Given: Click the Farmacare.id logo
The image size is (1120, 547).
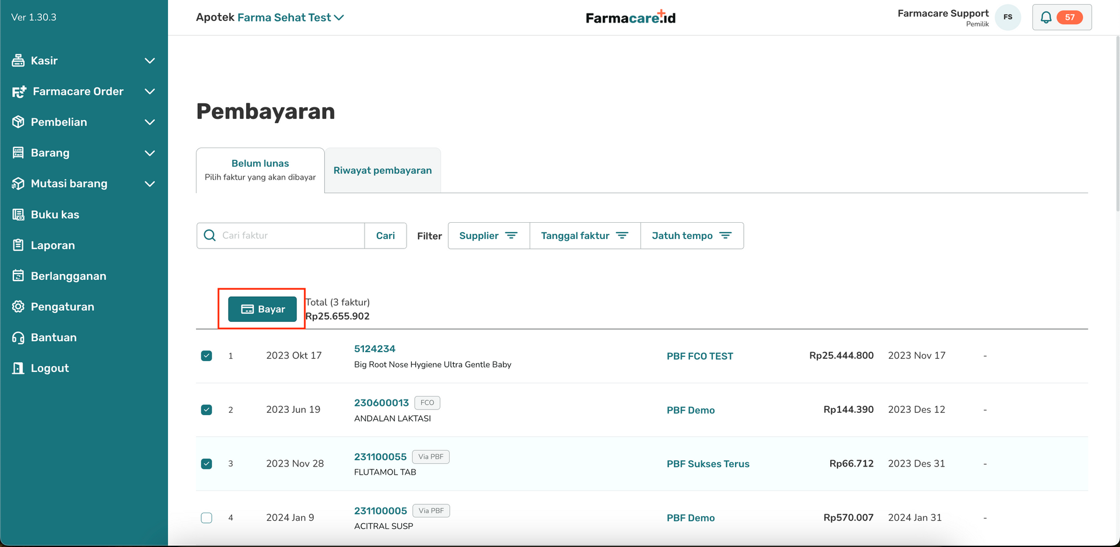Looking at the screenshot, I should coord(631,17).
